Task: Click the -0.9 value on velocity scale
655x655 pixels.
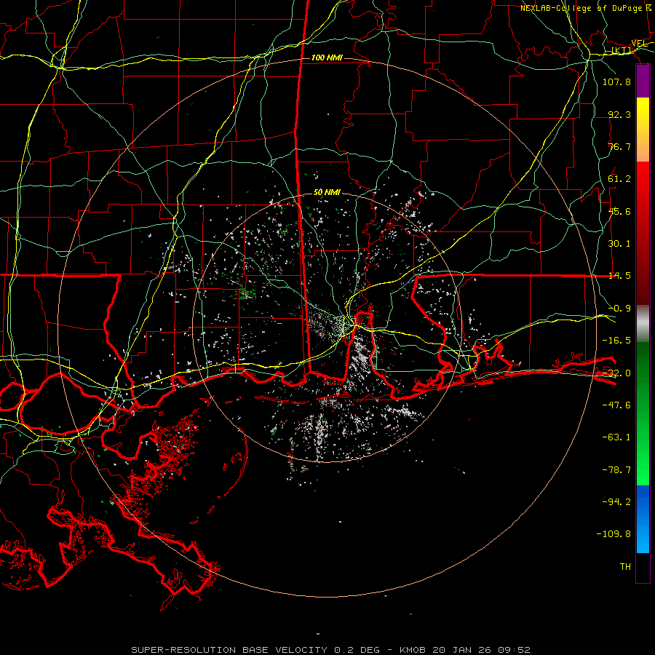Action: [x=619, y=309]
